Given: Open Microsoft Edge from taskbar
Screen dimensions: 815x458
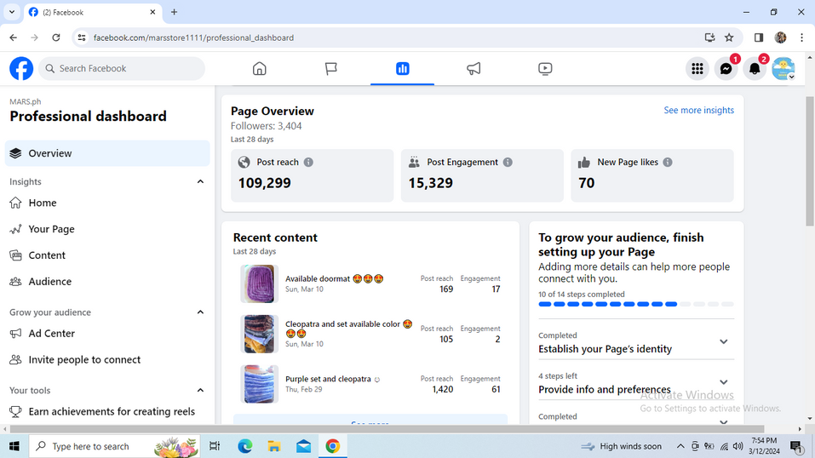Looking at the screenshot, I should click(244, 446).
